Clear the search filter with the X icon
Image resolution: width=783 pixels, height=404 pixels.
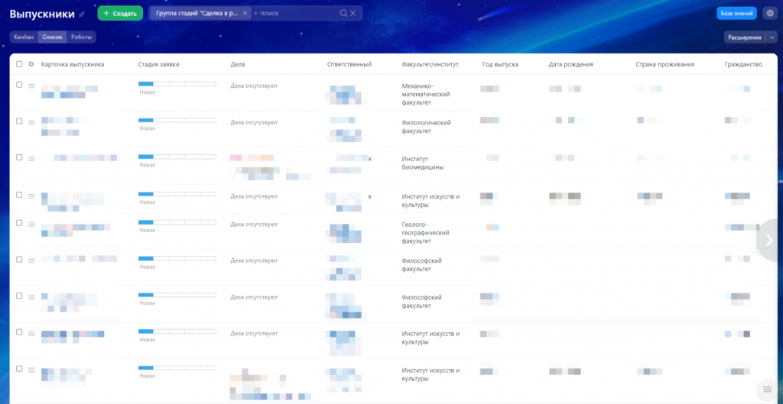[353, 13]
